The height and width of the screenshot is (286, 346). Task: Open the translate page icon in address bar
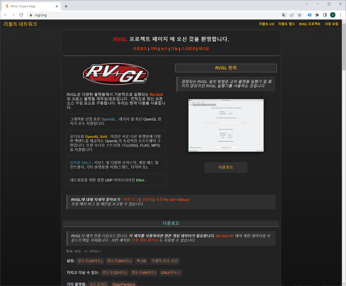284,15
